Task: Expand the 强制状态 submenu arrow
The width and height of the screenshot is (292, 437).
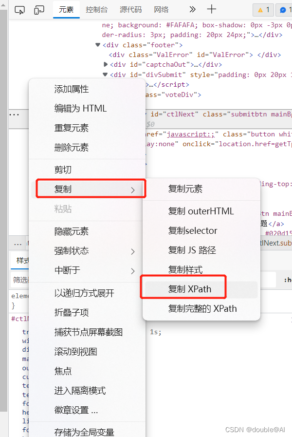Action: pyautogui.click(x=133, y=251)
